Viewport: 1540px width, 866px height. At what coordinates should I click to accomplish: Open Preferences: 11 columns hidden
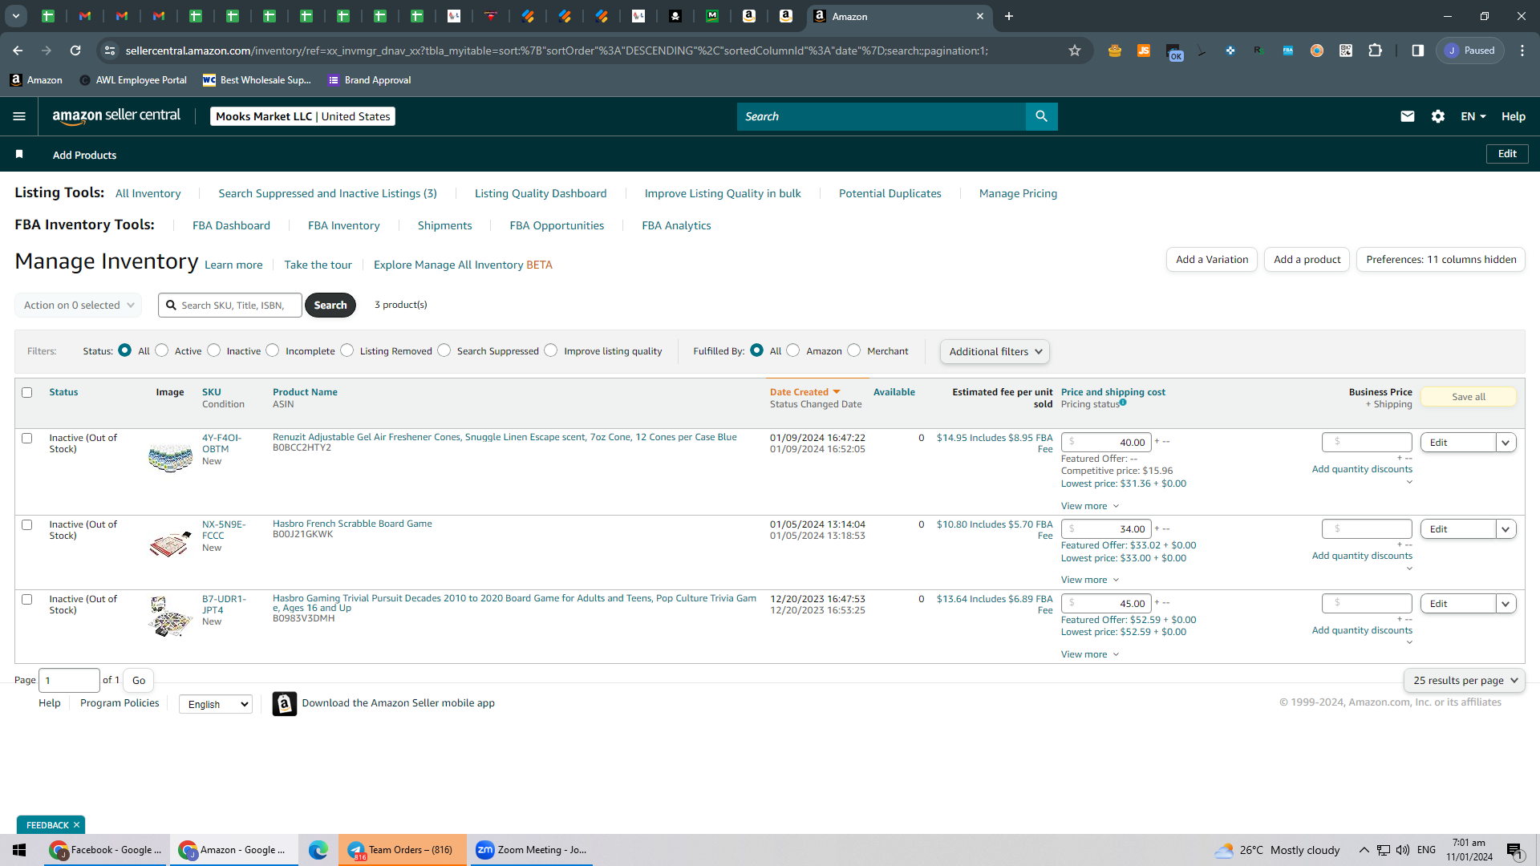point(1441,260)
